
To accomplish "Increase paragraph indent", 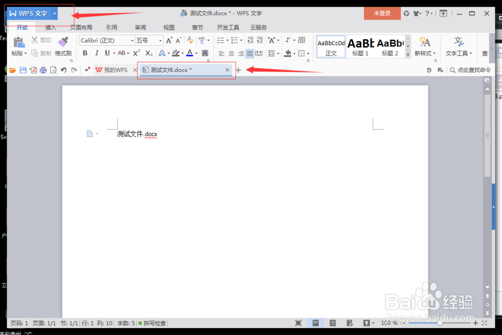I will [260, 40].
